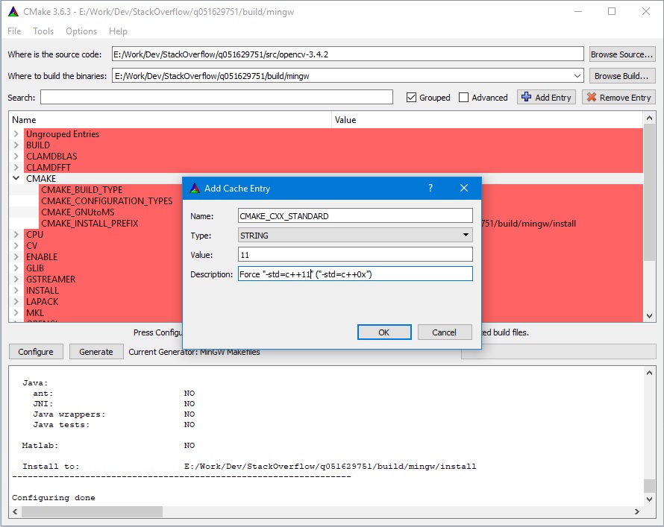The width and height of the screenshot is (664, 527).
Task: Click the Generate button
Action: pyautogui.click(x=96, y=352)
